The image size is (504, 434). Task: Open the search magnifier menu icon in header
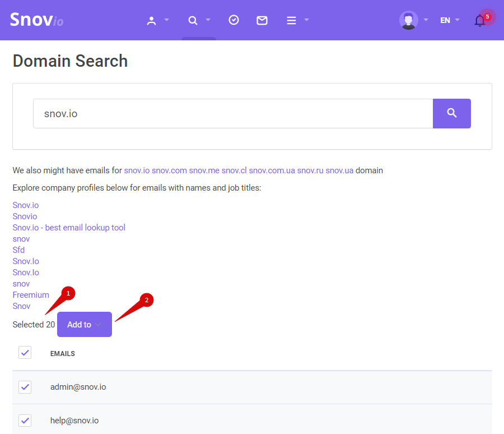point(193,20)
